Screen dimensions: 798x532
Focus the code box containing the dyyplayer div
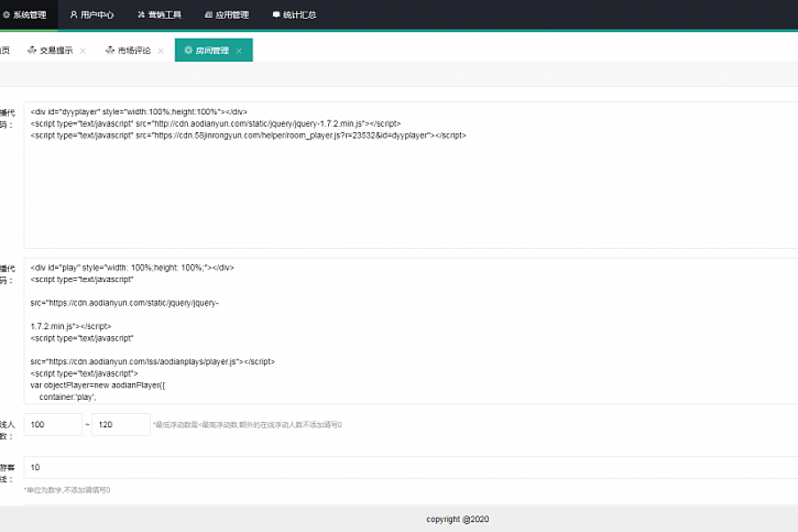(x=411, y=176)
